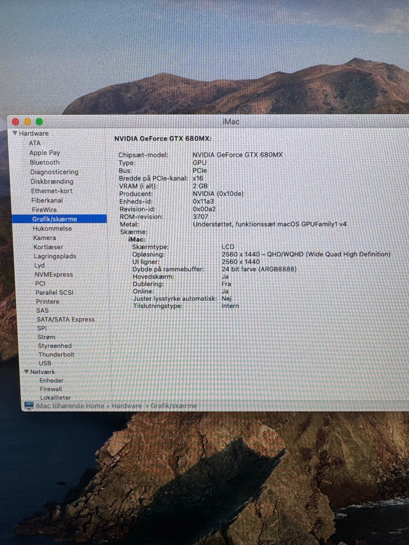Collapse the Hardware section triangle
The width and height of the screenshot is (409, 545).
point(15,133)
